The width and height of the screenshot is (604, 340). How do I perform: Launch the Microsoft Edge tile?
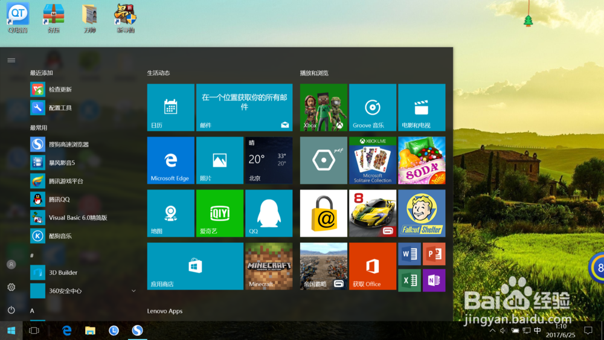pos(171,160)
